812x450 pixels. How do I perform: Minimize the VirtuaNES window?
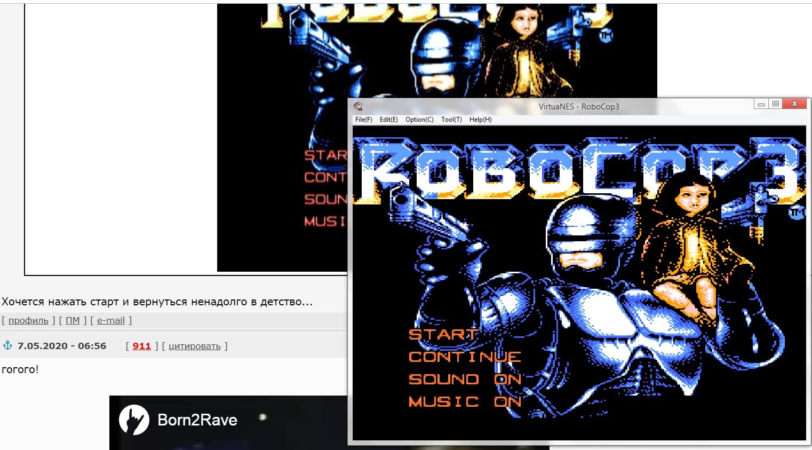click(x=761, y=104)
